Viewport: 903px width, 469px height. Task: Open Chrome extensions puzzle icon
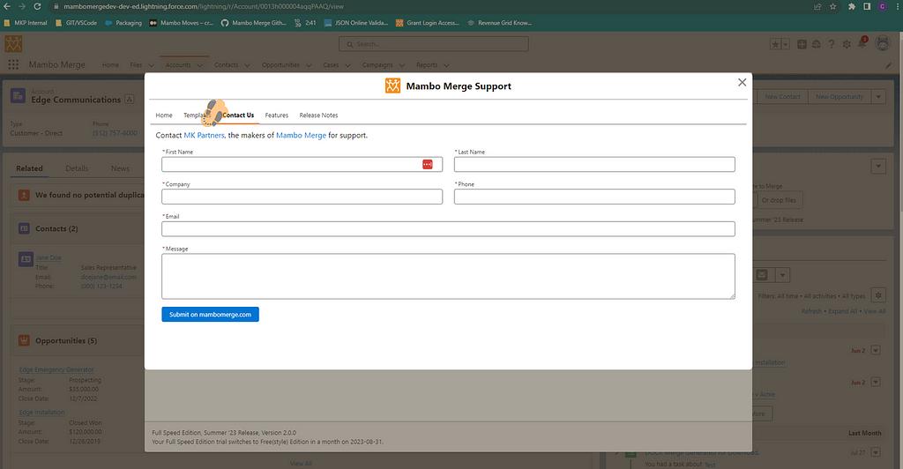click(x=851, y=6)
